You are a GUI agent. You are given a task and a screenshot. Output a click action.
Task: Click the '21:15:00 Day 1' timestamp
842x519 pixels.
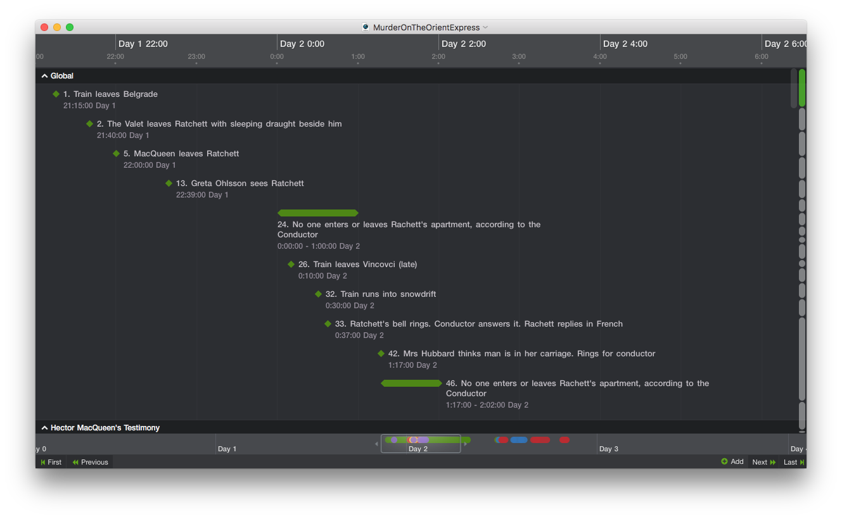tap(89, 106)
